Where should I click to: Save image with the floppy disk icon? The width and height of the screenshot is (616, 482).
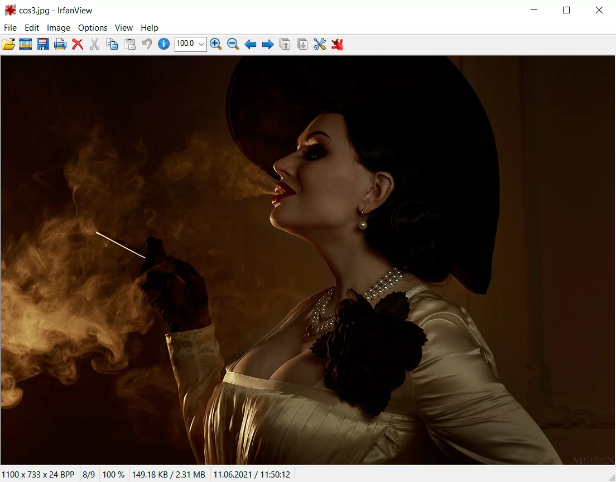tap(43, 44)
